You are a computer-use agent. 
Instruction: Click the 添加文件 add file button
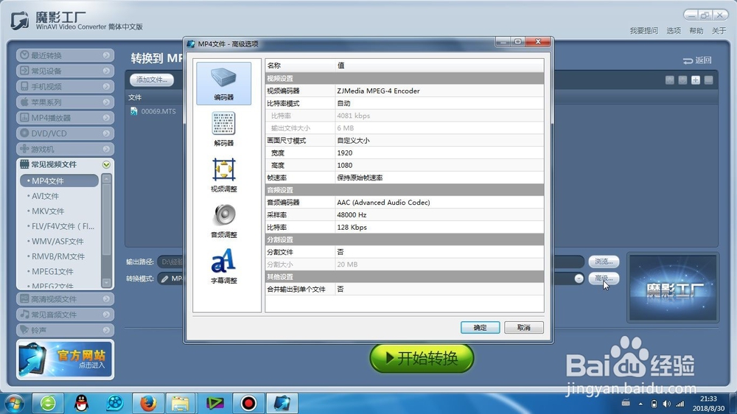pyautogui.click(x=152, y=80)
